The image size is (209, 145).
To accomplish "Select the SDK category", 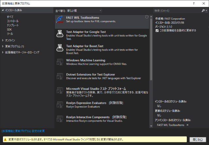I will click(9, 29).
